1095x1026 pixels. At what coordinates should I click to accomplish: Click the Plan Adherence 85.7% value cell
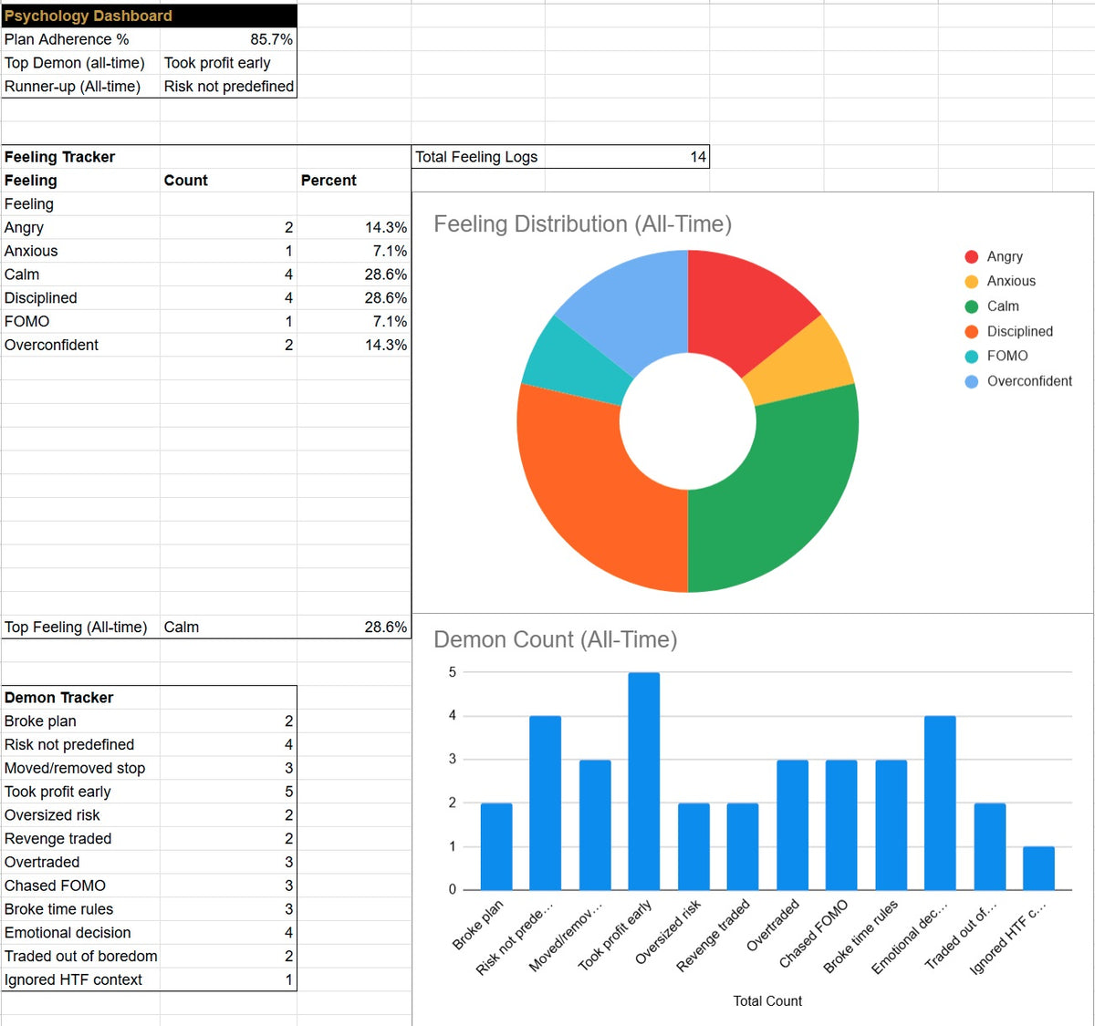(x=228, y=39)
